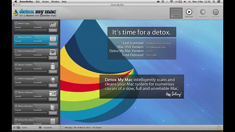Click the Detox Languages globe icon
This screenshot has width=235, height=132.
(53, 80)
